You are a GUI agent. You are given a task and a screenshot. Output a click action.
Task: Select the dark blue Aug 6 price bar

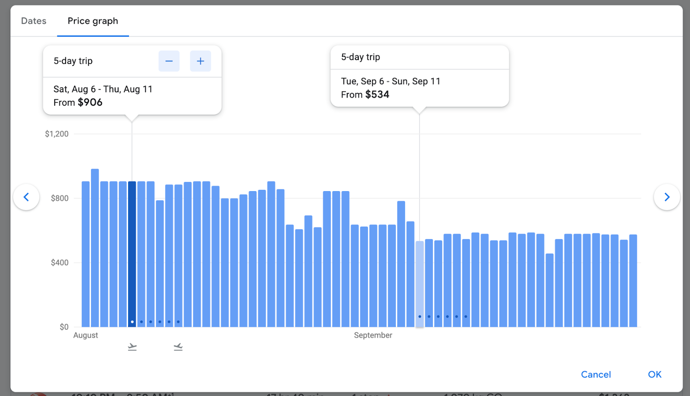coord(132,254)
